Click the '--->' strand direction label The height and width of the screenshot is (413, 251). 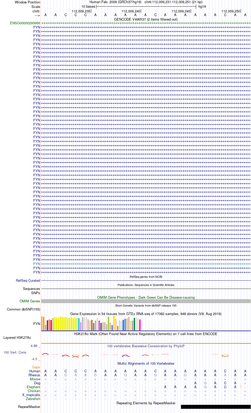tap(37, 15)
